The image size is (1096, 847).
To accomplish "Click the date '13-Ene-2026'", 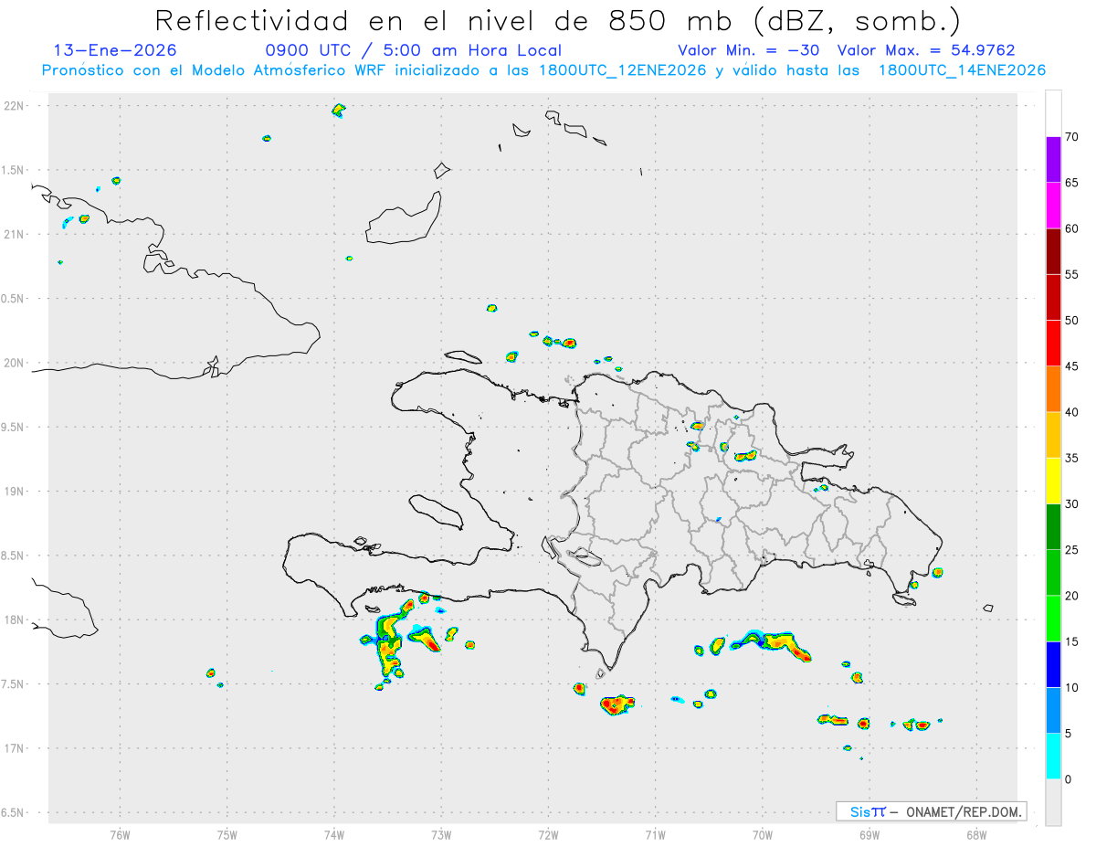I will (x=115, y=50).
